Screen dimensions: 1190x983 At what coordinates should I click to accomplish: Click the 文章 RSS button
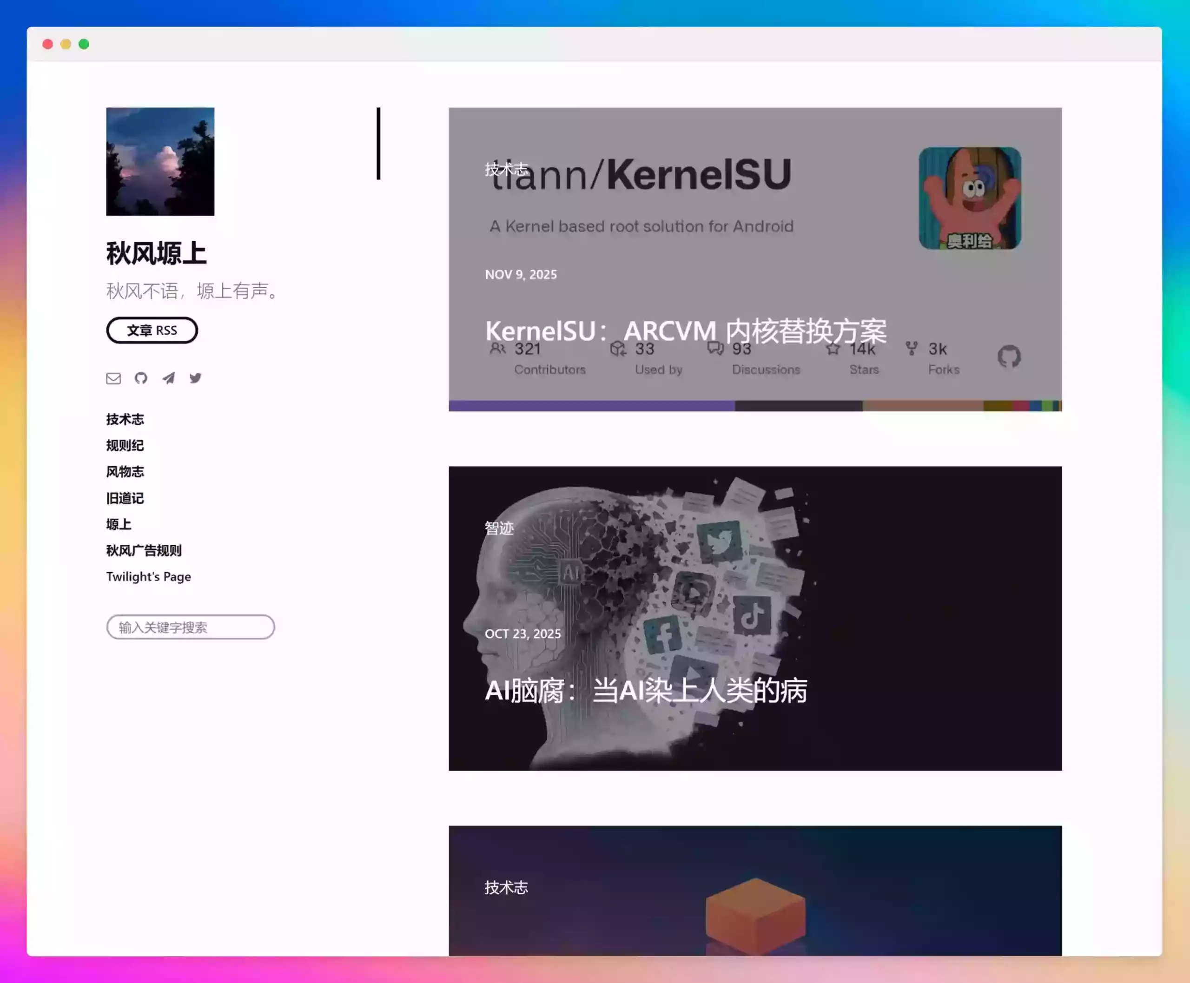click(x=152, y=330)
